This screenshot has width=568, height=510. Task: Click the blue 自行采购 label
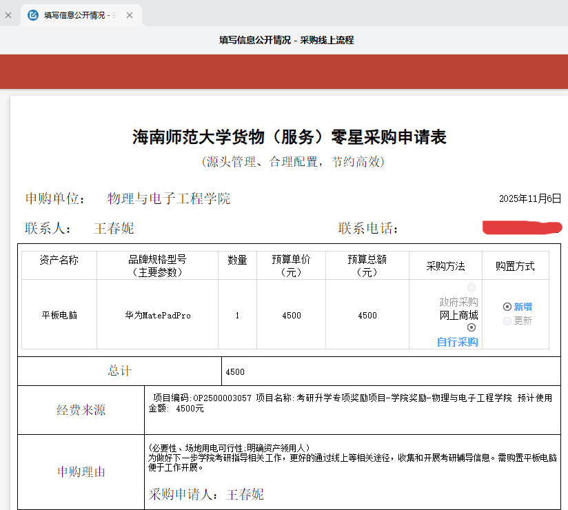coord(458,342)
